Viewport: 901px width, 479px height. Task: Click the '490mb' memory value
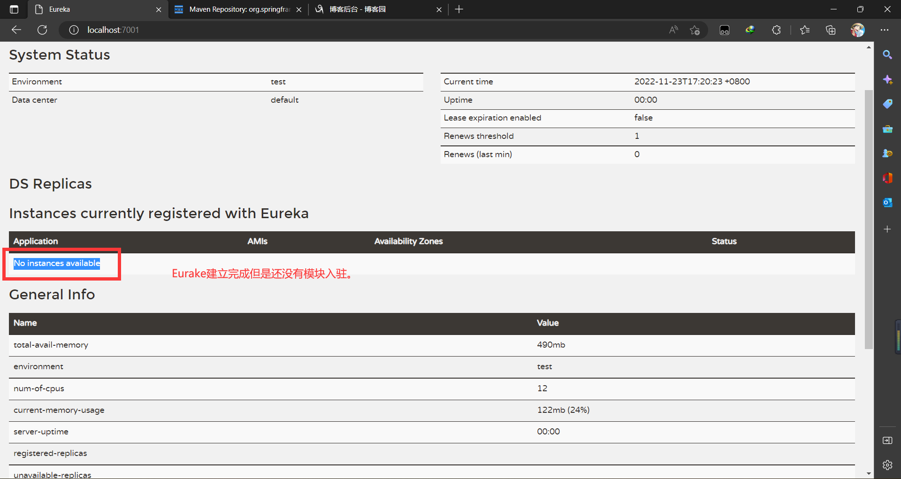551,345
